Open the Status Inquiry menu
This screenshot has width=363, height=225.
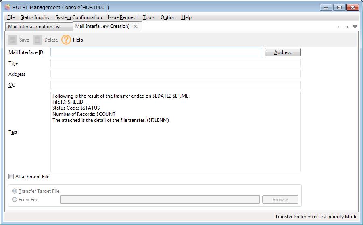pyautogui.click(x=35, y=17)
